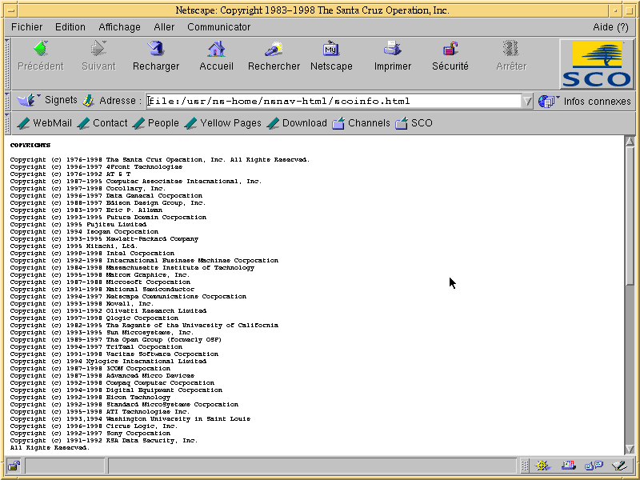Open the Download personal toolbar link

(297, 123)
